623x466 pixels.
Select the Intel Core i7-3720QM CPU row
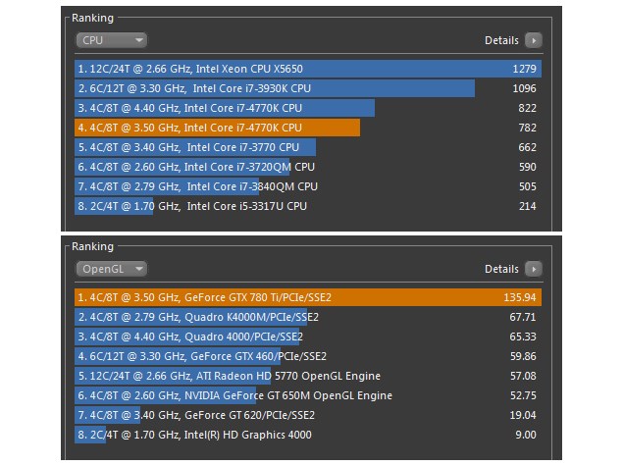coord(308,167)
